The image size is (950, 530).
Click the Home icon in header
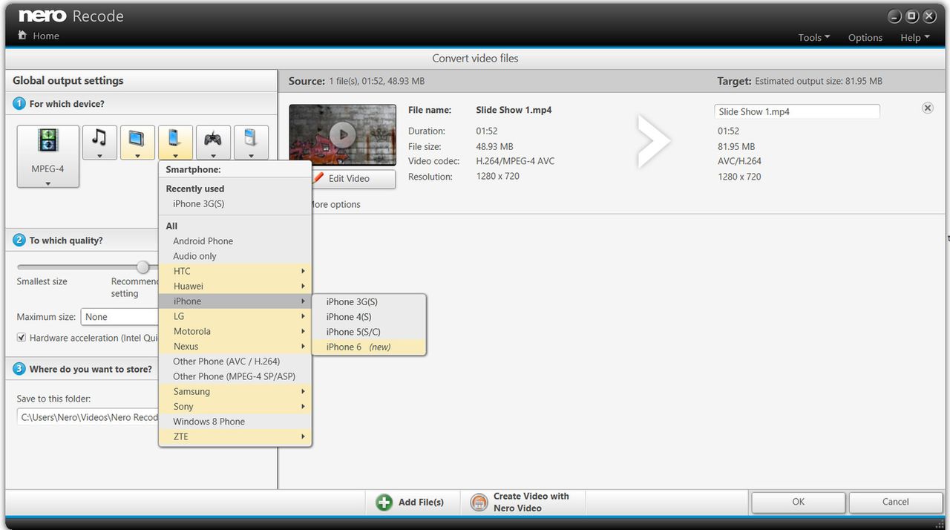pyautogui.click(x=22, y=36)
